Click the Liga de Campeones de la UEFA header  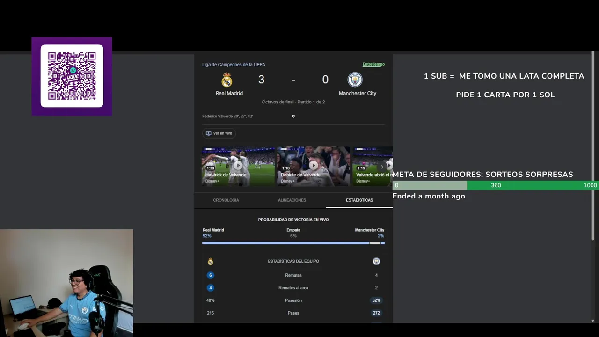pyautogui.click(x=234, y=65)
